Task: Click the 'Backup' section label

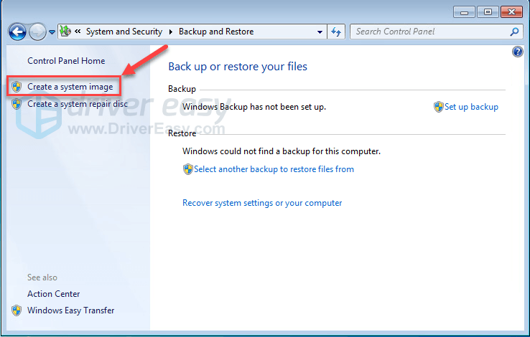Action: click(182, 89)
